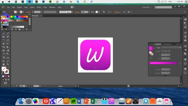Image resolution: width=188 pixels, height=106 pixels.
Task: Select the Shape Builder tool
Action: (4, 47)
